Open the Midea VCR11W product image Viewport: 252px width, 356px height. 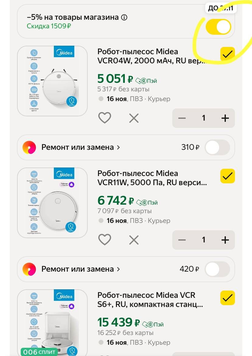click(52, 203)
